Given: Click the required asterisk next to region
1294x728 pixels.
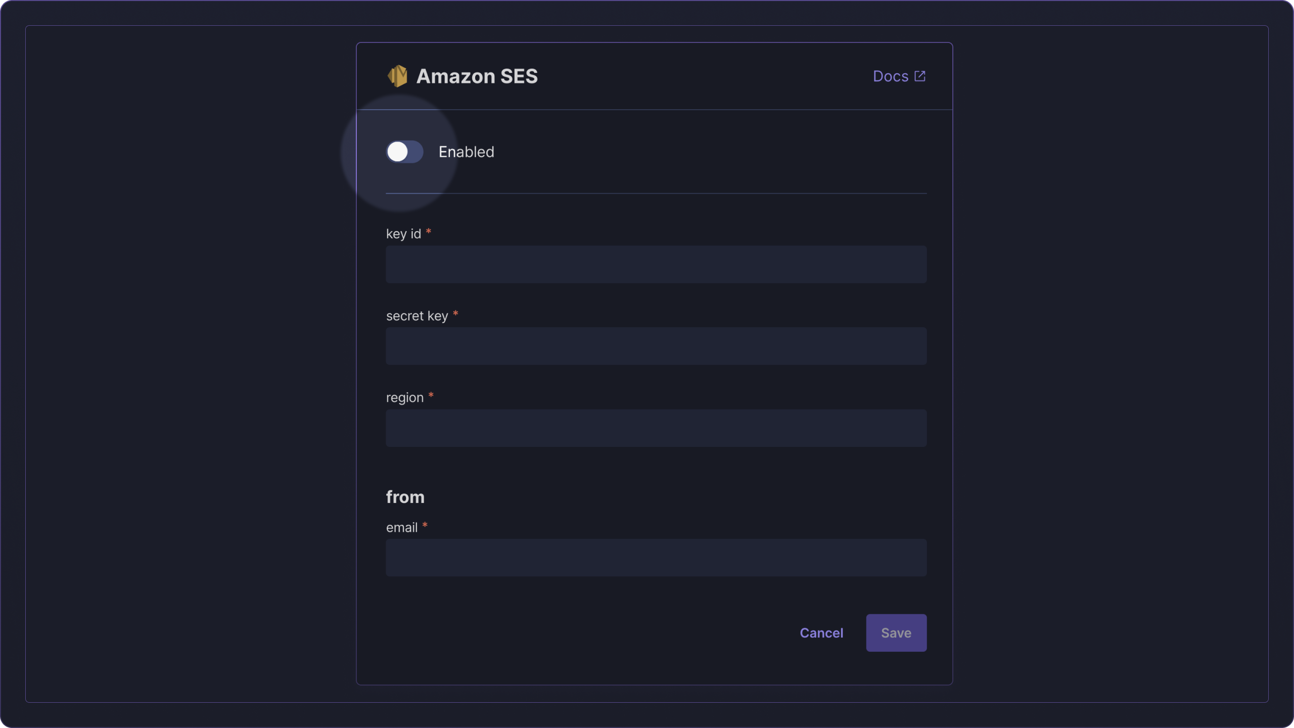Looking at the screenshot, I should (431, 395).
